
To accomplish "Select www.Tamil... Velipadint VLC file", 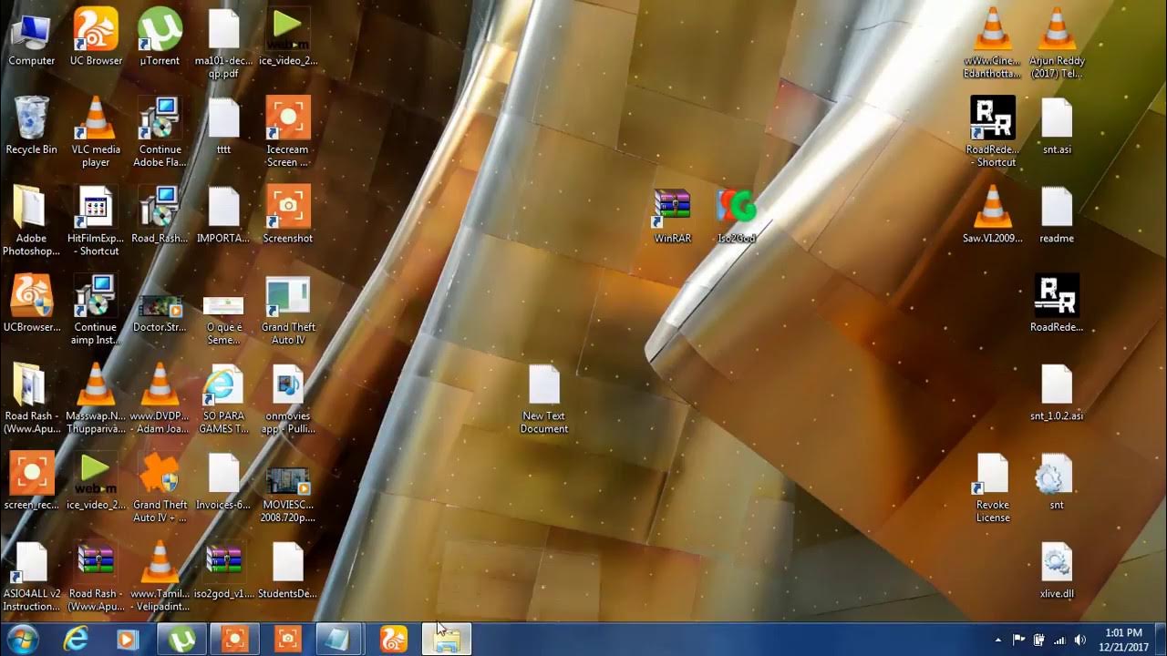I will tap(160, 577).
